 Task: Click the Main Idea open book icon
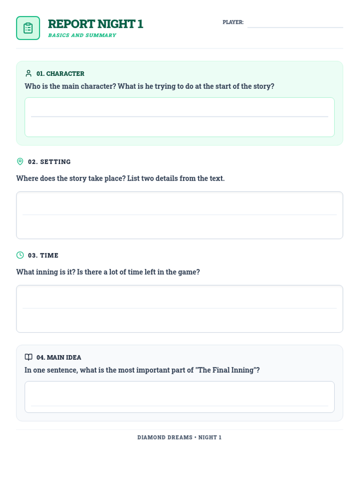[29, 357]
